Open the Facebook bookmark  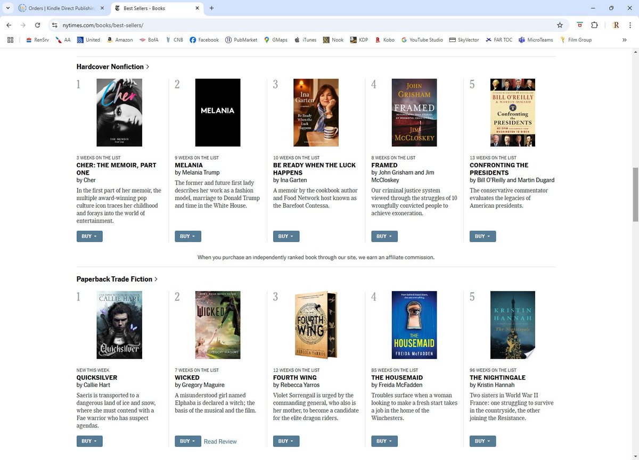pos(204,40)
